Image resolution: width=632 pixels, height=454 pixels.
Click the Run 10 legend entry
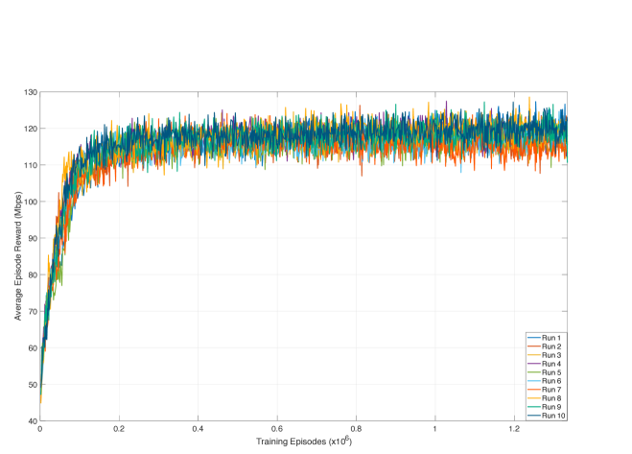click(546, 416)
